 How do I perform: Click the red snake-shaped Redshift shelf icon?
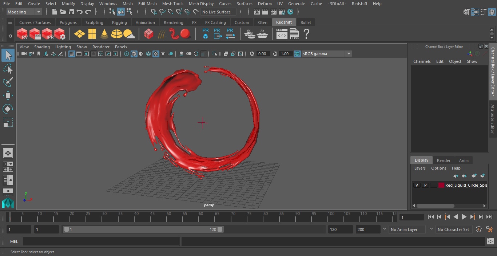[x=174, y=34]
